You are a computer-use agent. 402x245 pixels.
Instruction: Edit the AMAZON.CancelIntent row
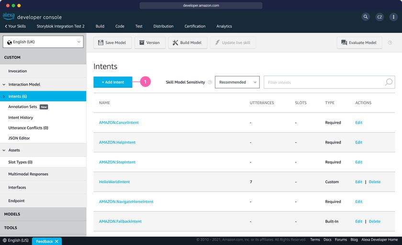click(358, 122)
